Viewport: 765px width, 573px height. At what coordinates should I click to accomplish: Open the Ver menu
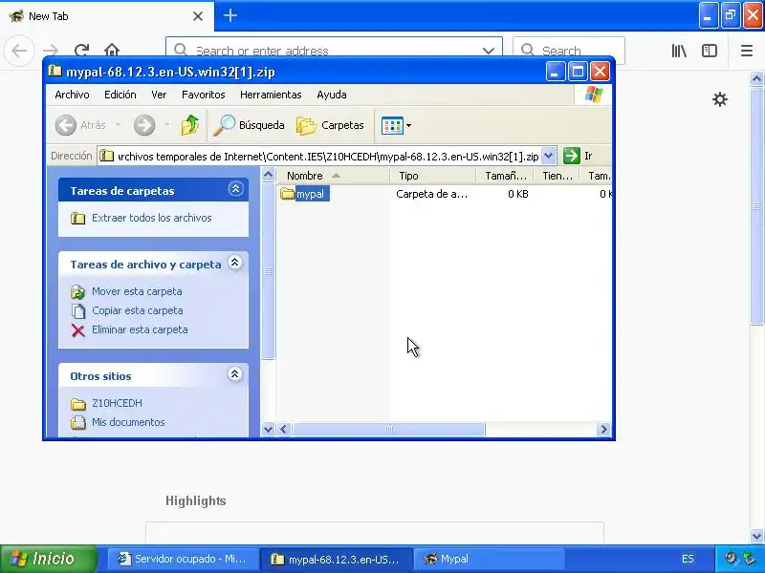159,95
